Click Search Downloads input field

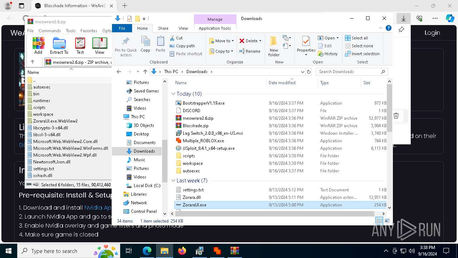pyautogui.click(x=352, y=72)
